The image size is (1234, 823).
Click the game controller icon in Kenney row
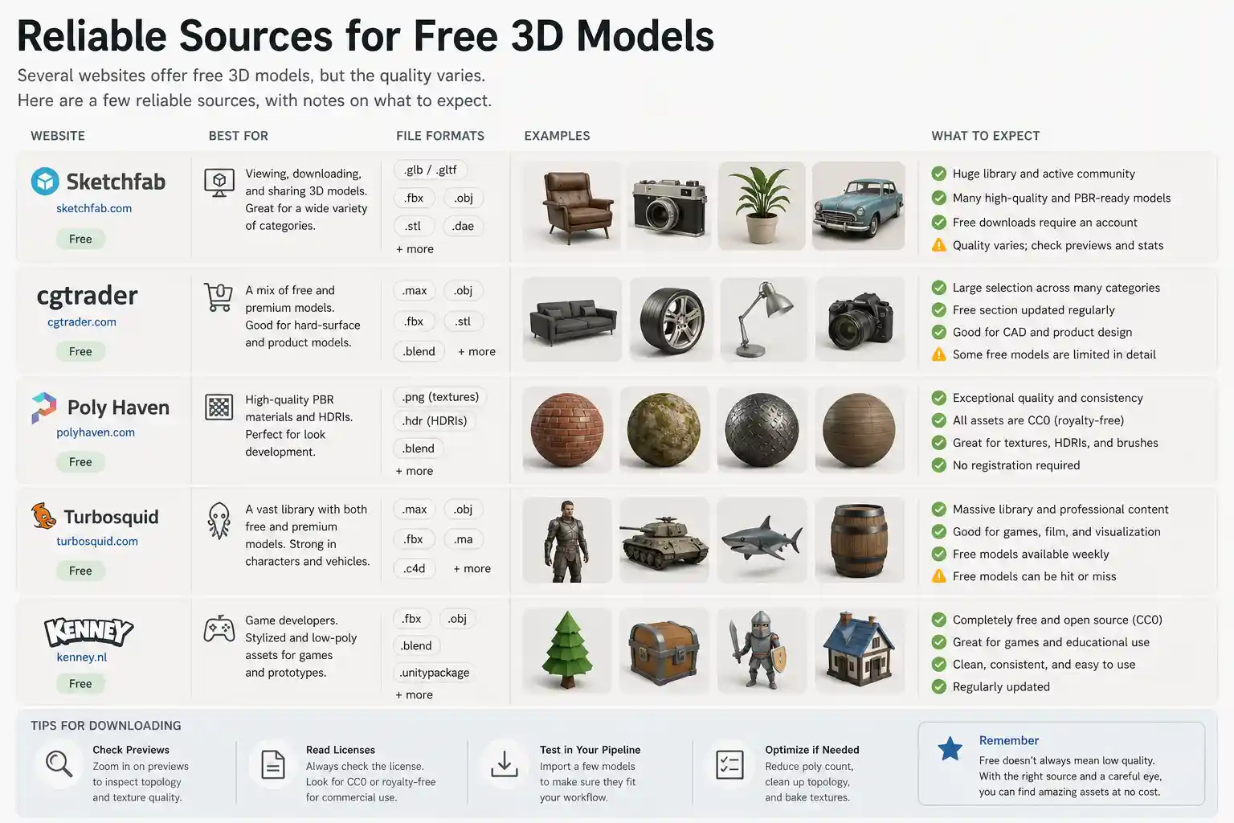pos(219,629)
